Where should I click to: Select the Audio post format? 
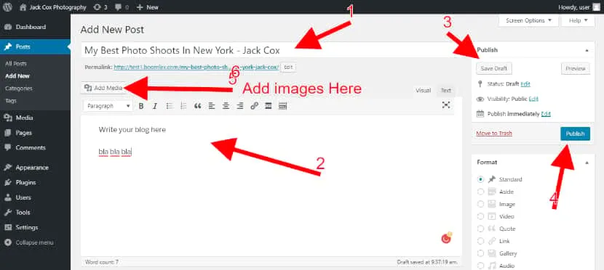(x=480, y=266)
